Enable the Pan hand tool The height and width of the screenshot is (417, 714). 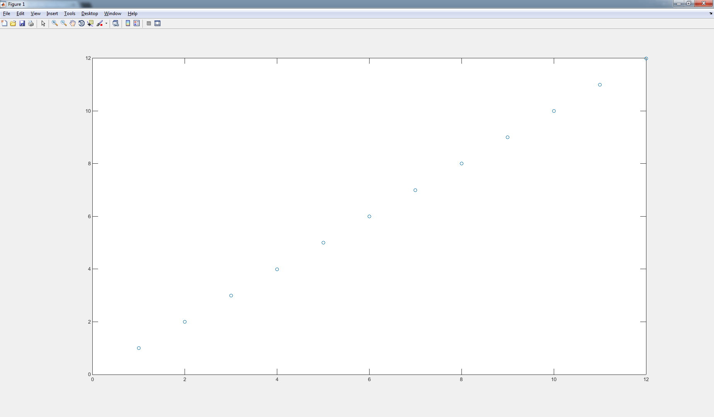[73, 24]
